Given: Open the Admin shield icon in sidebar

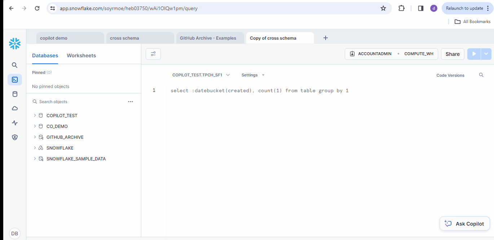Looking at the screenshot, I should click(15, 137).
